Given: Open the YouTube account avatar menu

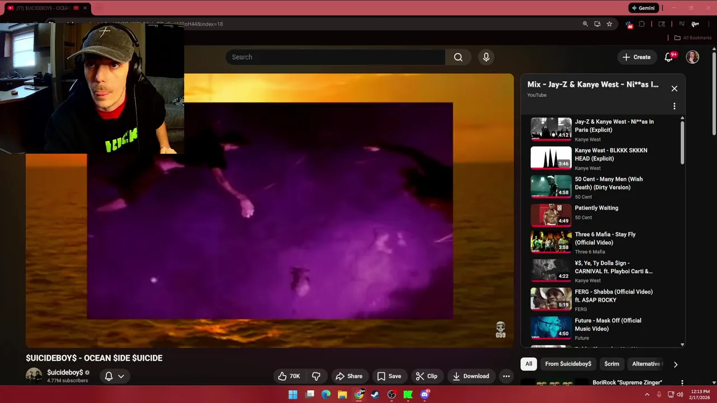Looking at the screenshot, I should 693,57.
